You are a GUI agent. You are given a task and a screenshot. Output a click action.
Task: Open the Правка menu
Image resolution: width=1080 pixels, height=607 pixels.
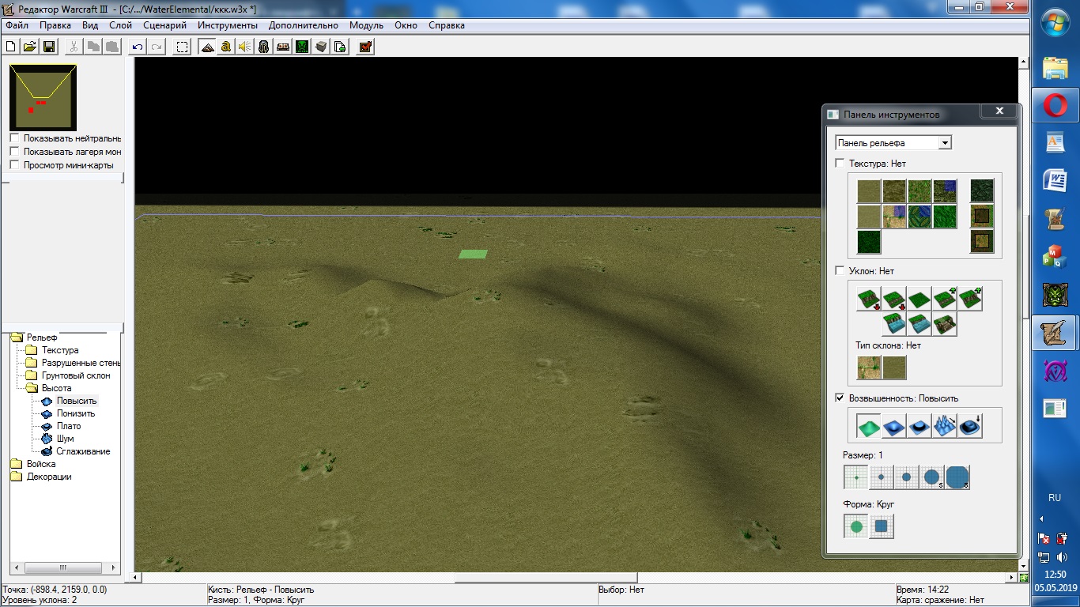click(x=55, y=25)
